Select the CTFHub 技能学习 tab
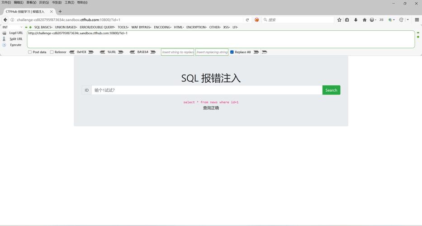This screenshot has height=226, width=422. (x=29, y=12)
